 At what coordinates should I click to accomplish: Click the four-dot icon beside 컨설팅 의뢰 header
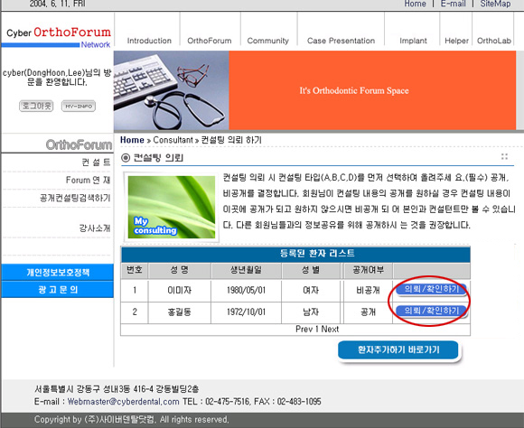click(505, 157)
